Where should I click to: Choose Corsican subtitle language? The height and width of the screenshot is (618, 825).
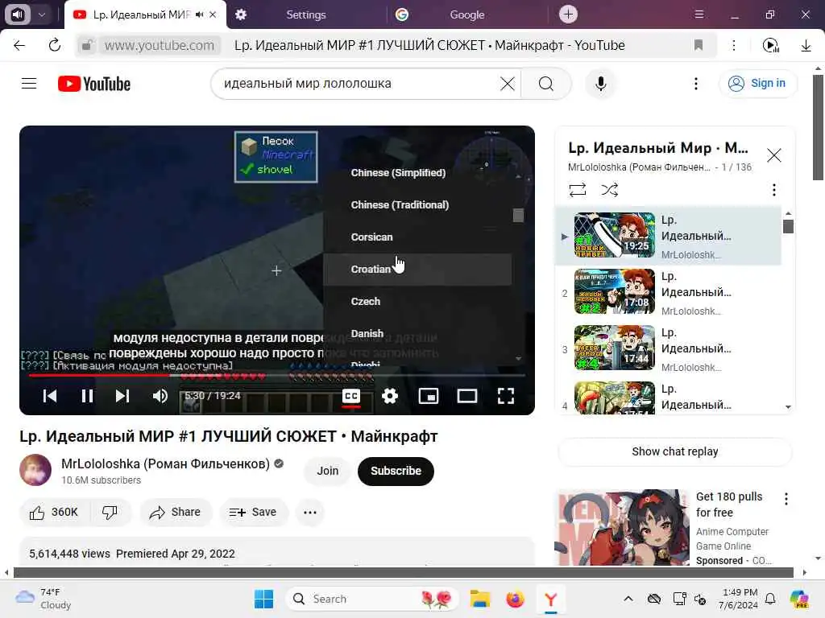(417, 237)
